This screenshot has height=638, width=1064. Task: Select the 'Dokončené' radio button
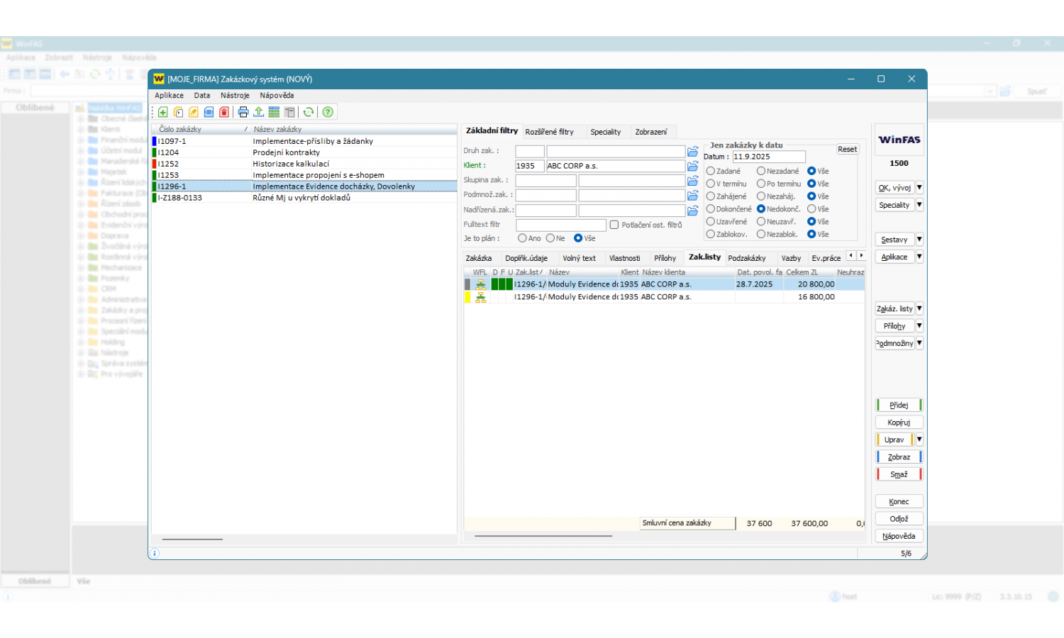(711, 209)
